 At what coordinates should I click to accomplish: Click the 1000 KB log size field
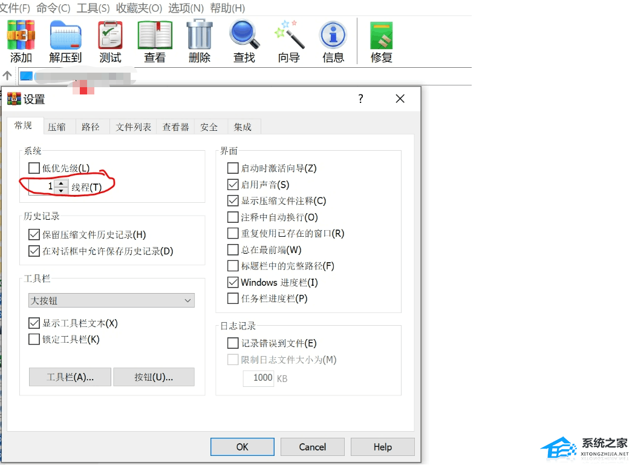tap(258, 378)
